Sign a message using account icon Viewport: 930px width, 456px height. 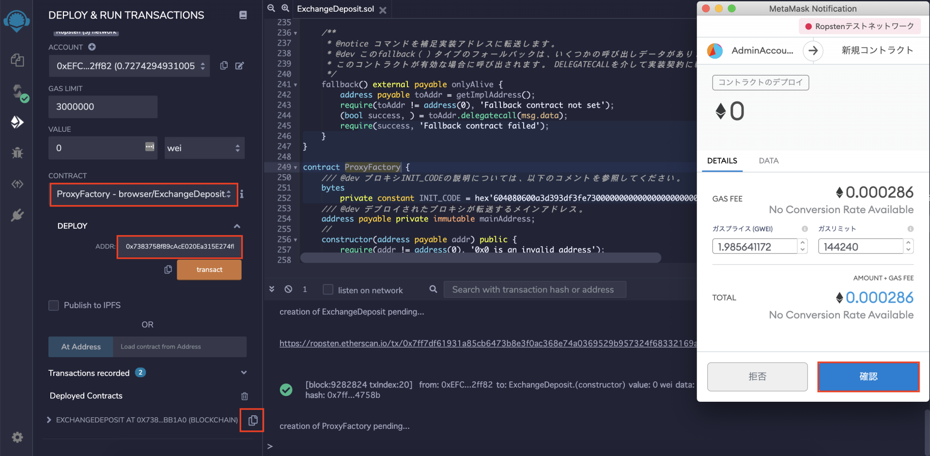240,65
